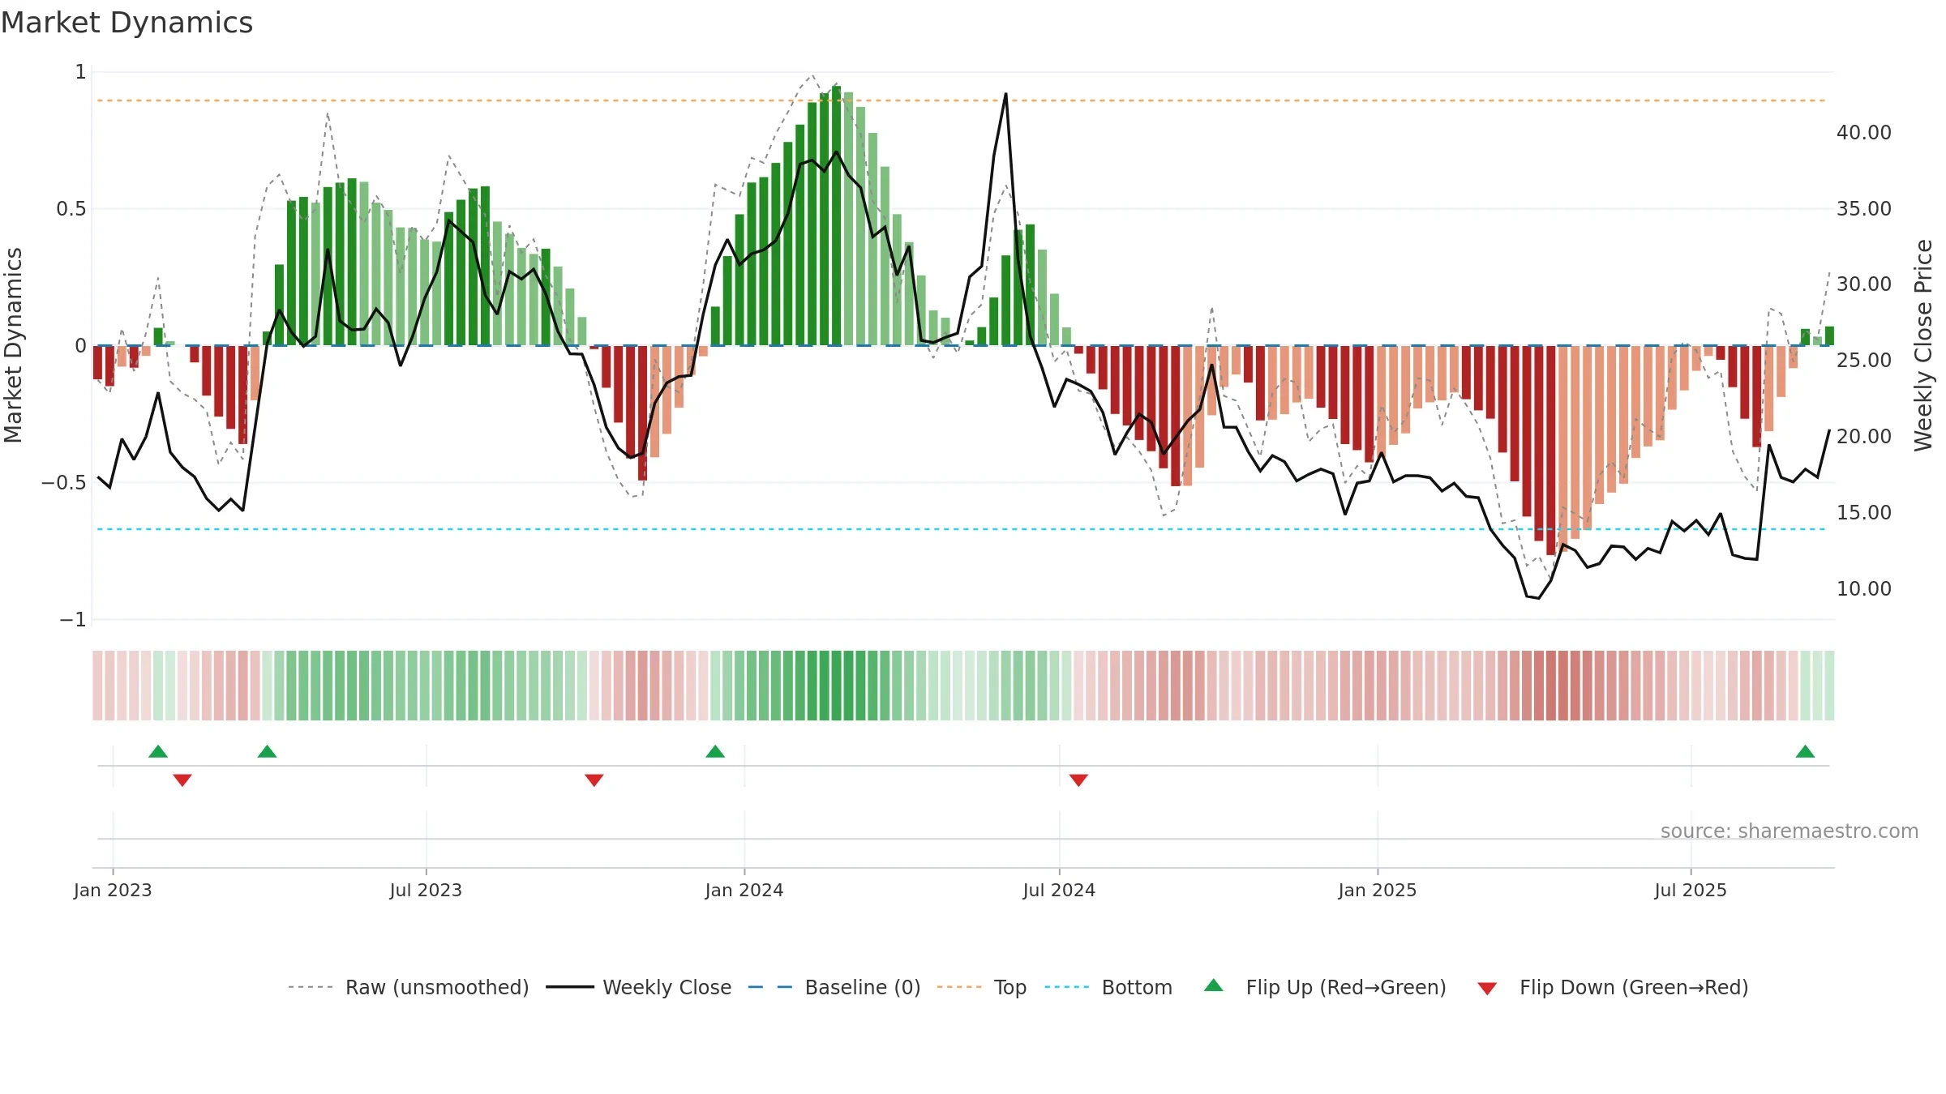This screenshot has width=1946, height=1094.
Task: Click the Jan 2024 axis label
Action: coord(744,890)
